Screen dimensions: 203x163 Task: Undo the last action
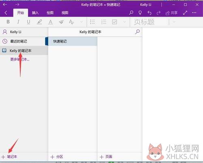[x=149, y=13]
